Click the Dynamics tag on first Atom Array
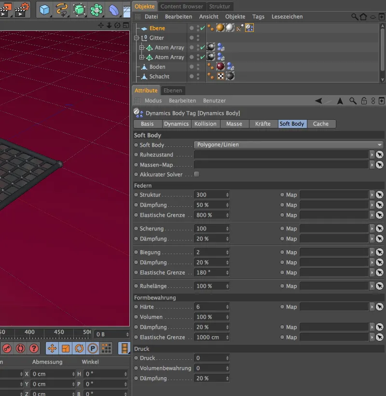The image size is (386, 396). click(221, 47)
